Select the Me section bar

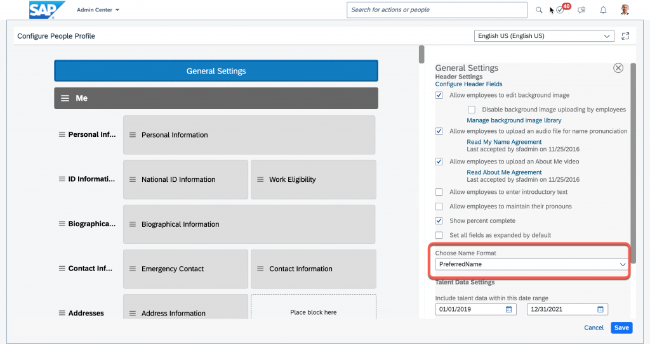point(216,98)
